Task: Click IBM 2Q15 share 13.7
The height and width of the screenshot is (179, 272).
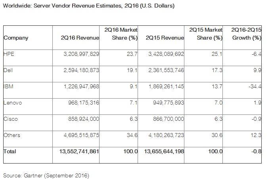Action: [217, 86]
